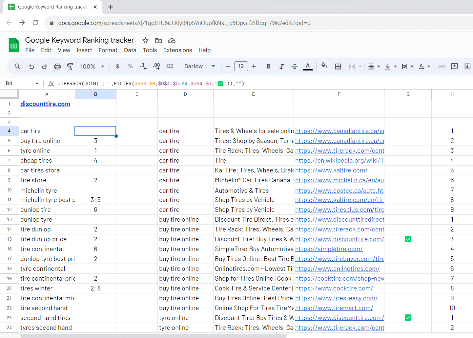This screenshot has height=338, width=473.
Task: Click the font size 12 field
Action: (x=241, y=67)
